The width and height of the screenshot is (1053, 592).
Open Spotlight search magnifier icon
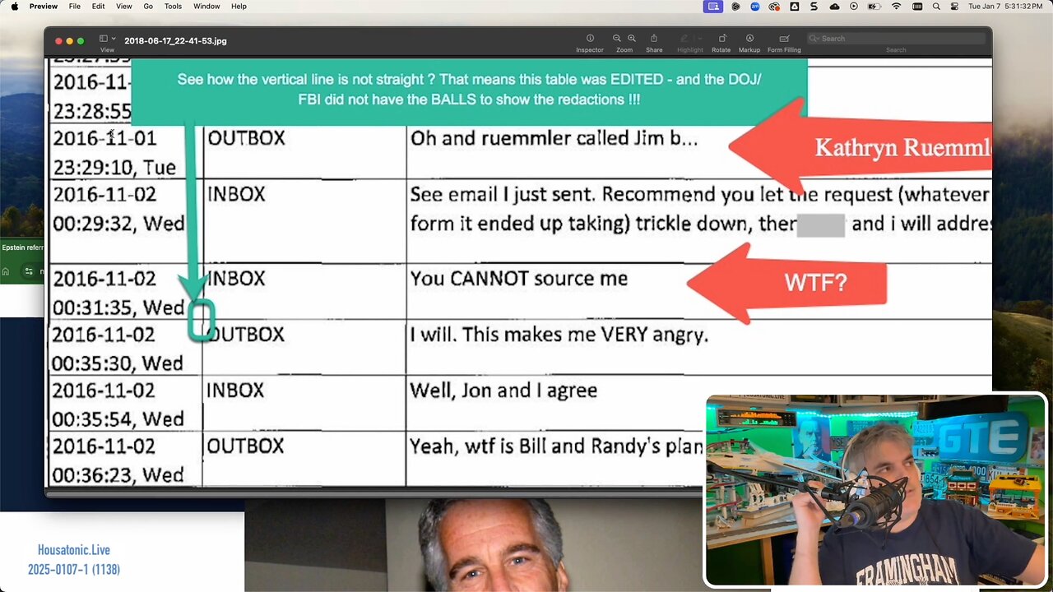click(936, 7)
